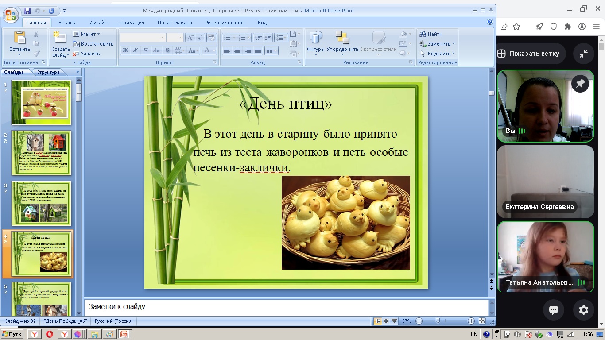Expand the Layout (Макет) dropdown
Viewport: 605px width, 340px height.
click(87, 34)
